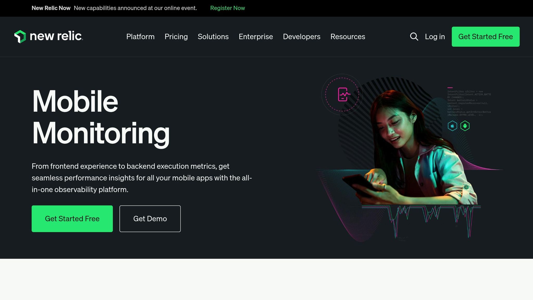Screen dimensions: 533x300
Task: Click the Apple iOS hexagon icon
Action: 452,126
